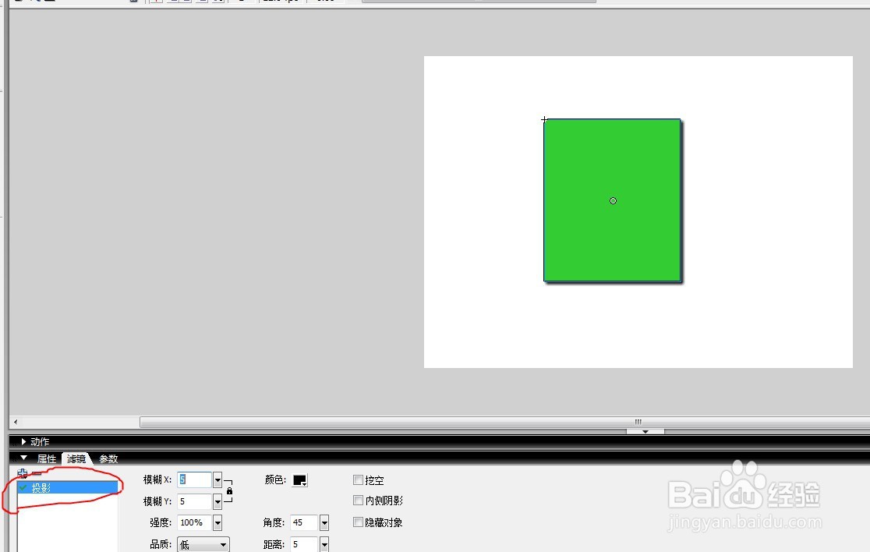
Task: Click the horizontal stage scrollbar thumb
Action: point(505,422)
